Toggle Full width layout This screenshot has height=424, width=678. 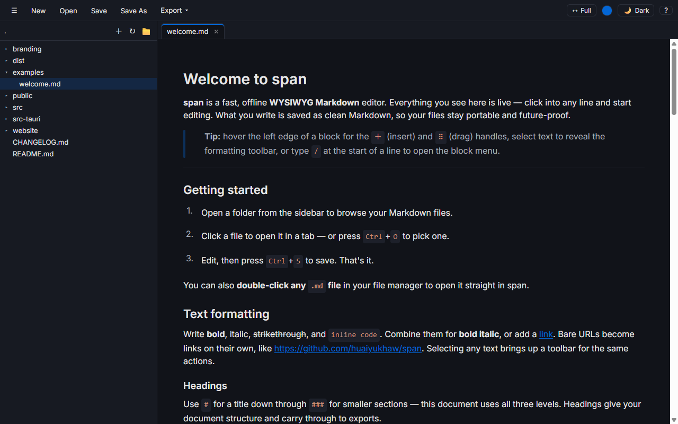point(582,11)
